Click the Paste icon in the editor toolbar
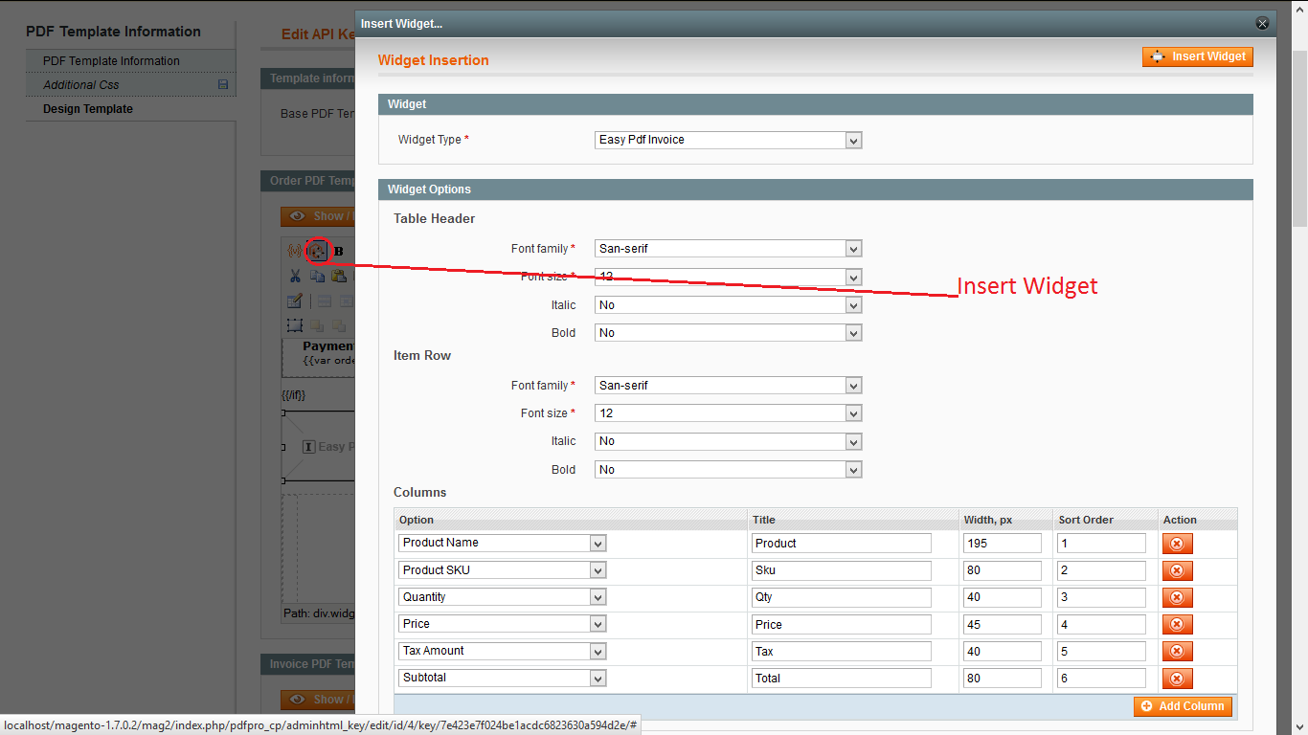The width and height of the screenshot is (1308, 735). [x=339, y=276]
